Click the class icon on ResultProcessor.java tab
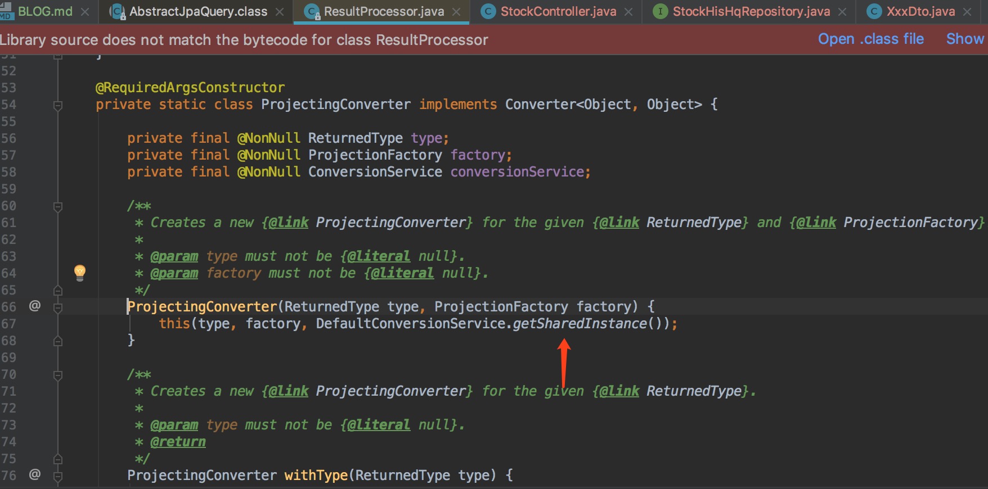 click(312, 12)
